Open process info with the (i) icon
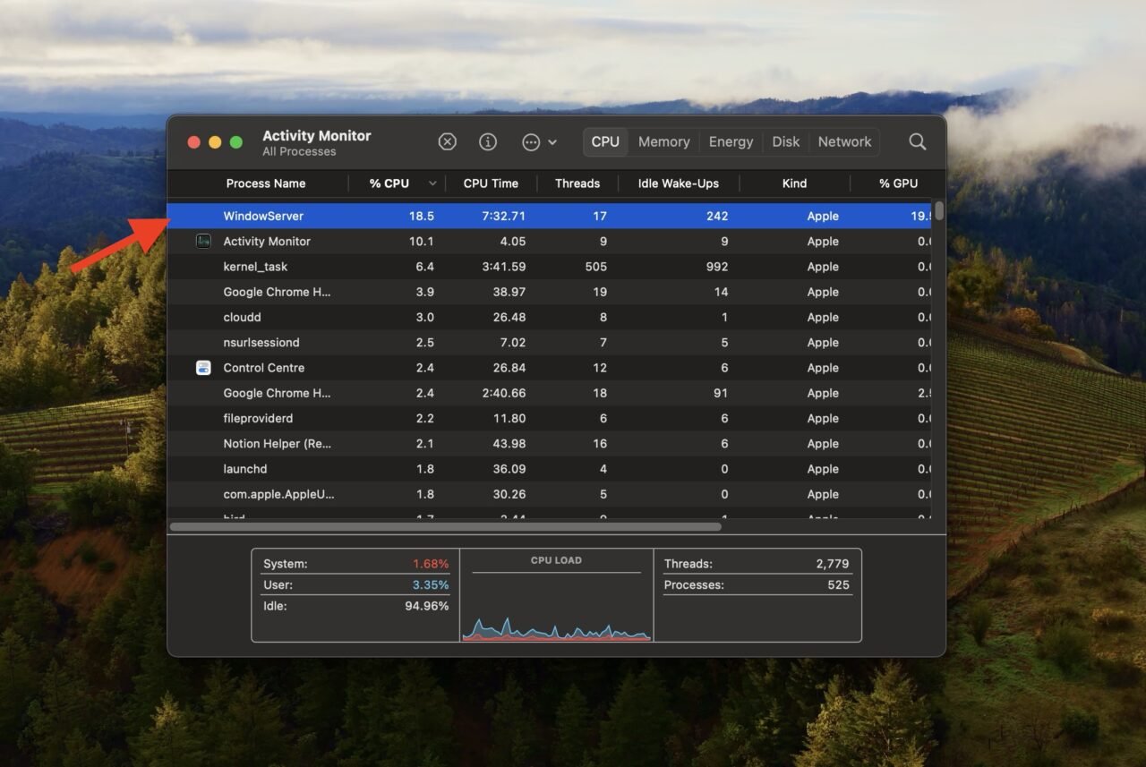This screenshot has width=1146, height=767. 488,141
